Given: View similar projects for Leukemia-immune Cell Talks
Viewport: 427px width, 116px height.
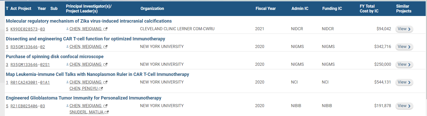Looking at the screenshot, I should pos(404,82).
